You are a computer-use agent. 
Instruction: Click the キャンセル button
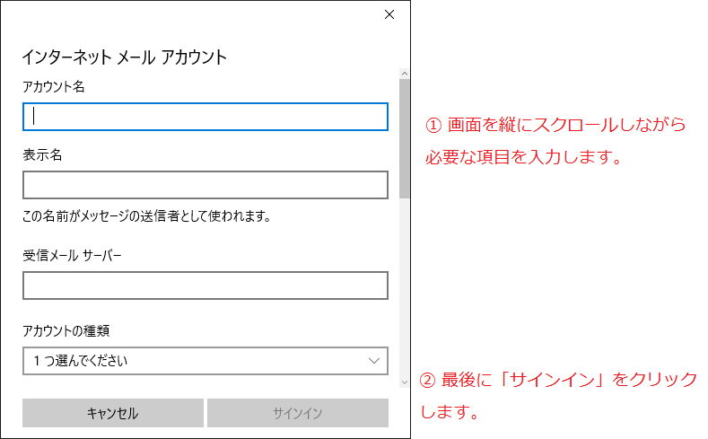(113, 413)
